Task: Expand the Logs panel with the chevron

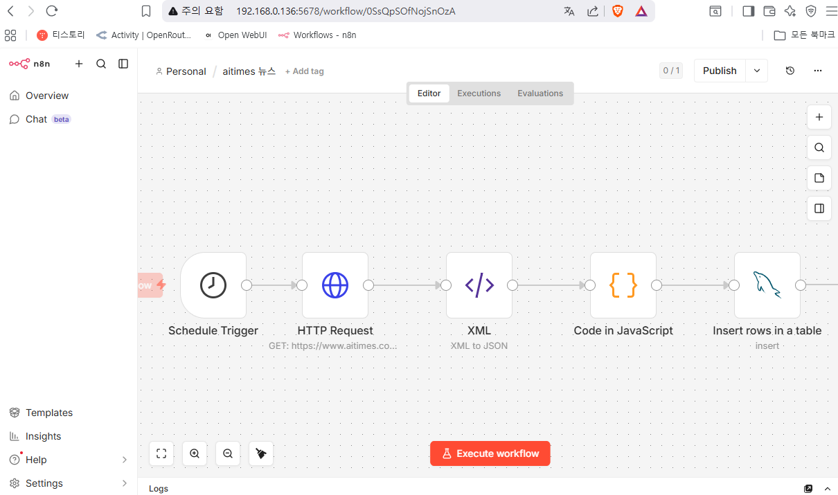Action: (x=828, y=488)
